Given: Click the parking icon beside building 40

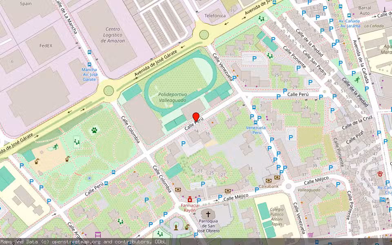Looking at the screenshot, I should point(338,185).
